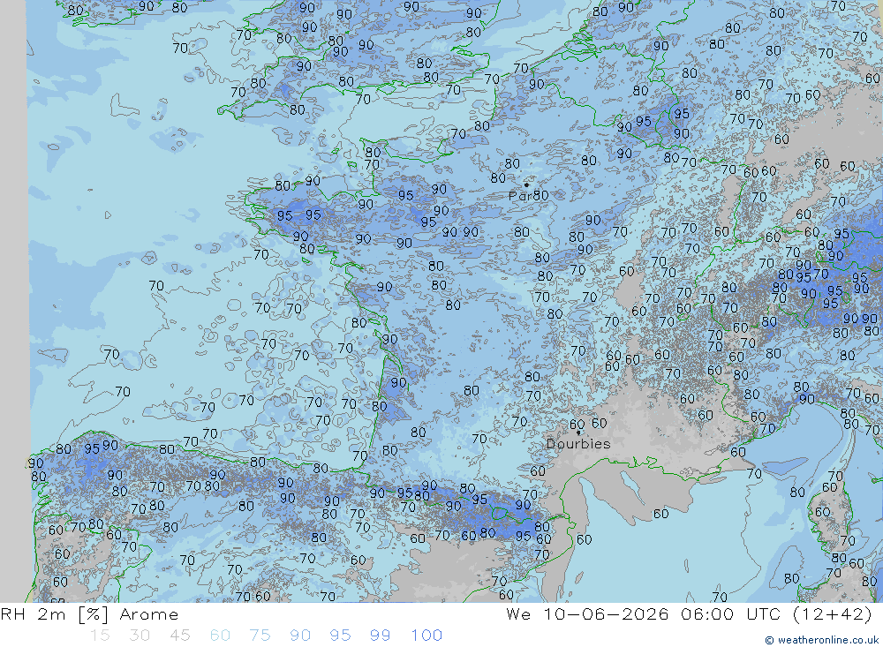Click the RH 2m [%] Arome title
This screenshot has height=647, width=883.
pos(89,614)
